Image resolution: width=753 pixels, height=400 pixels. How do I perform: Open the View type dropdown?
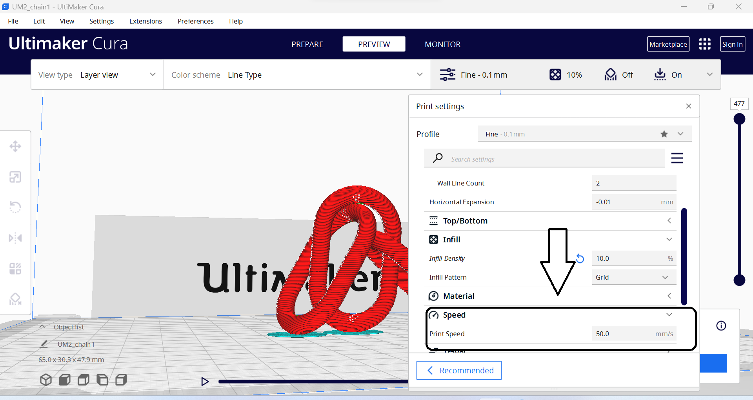click(97, 75)
